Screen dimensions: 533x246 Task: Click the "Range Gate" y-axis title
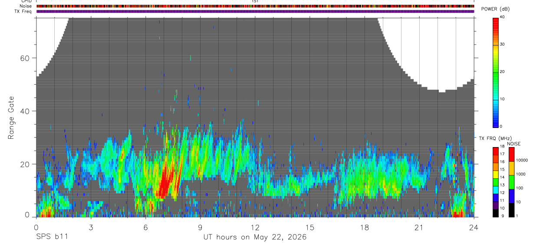click(x=12, y=118)
